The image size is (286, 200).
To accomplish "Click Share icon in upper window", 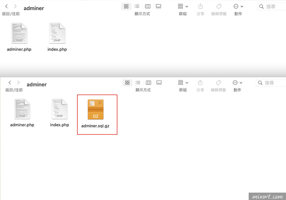I will point(201,6).
